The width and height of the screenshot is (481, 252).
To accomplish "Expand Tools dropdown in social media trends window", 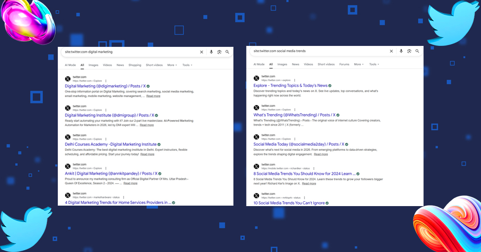I will [x=374, y=64].
